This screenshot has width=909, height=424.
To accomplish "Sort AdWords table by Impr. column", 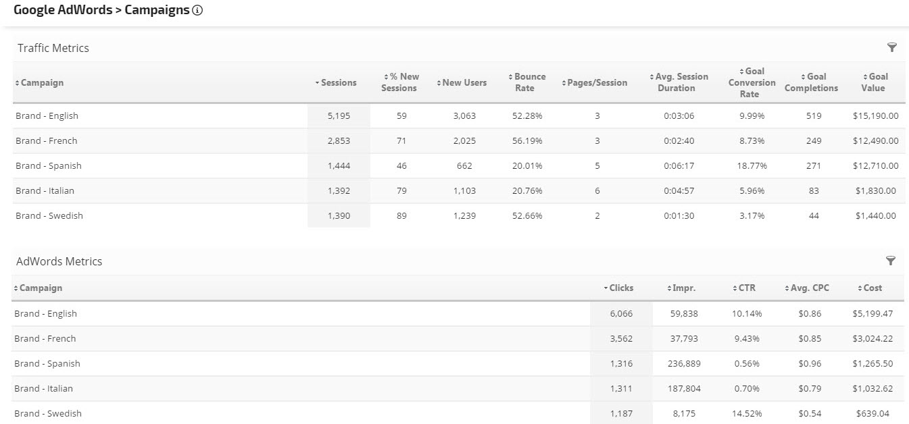I will tap(683, 288).
